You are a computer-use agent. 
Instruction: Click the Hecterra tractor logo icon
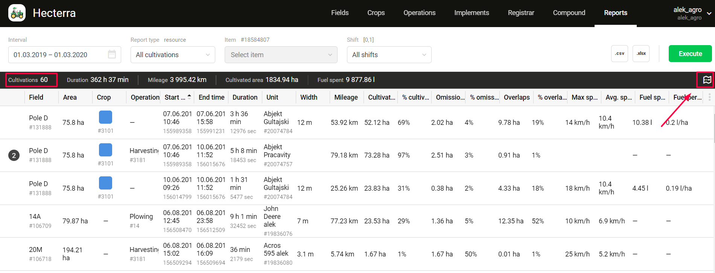(x=17, y=13)
